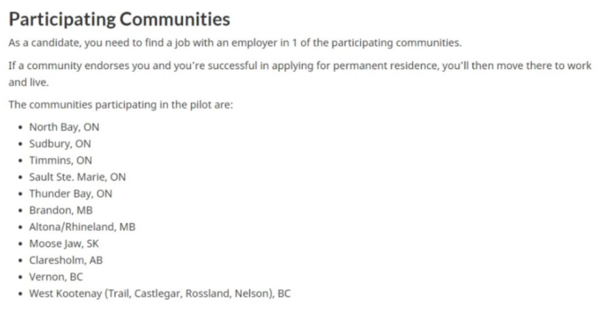Select Brandon, MB list item
Screen dimensions: 602x311
click(61, 210)
